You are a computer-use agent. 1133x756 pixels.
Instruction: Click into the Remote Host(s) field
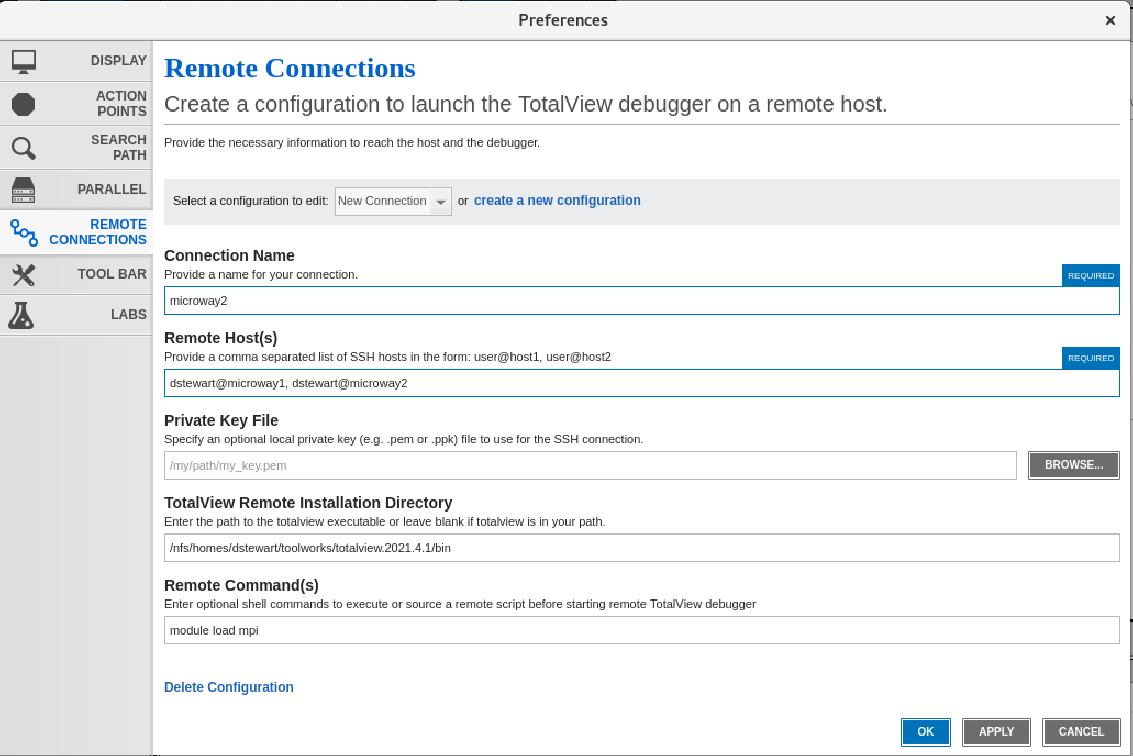(642, 383)
